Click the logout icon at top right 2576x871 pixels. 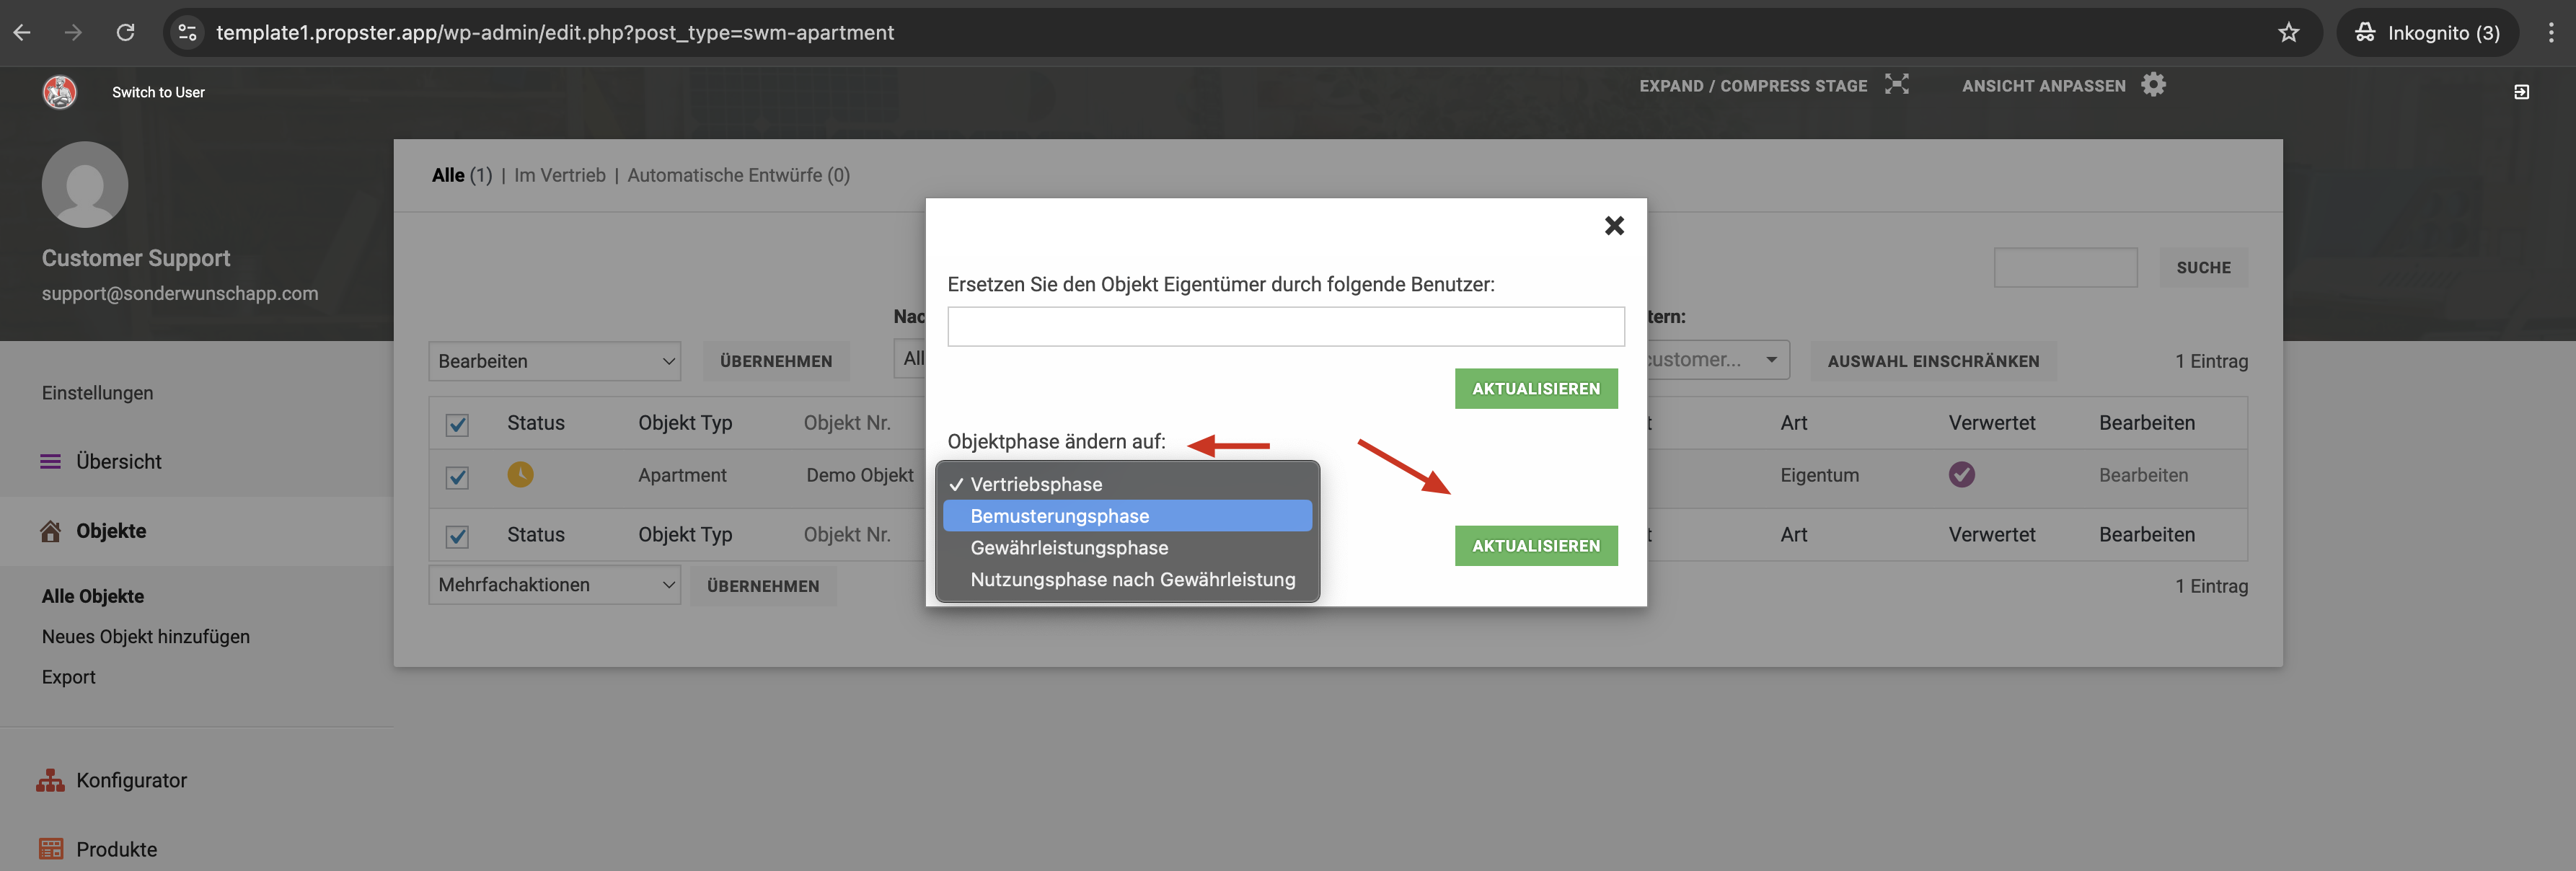[2521, 92]
